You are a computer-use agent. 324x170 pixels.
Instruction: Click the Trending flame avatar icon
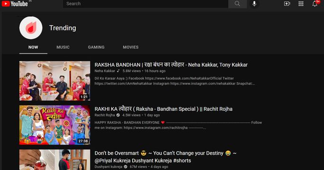click(31, 28)
